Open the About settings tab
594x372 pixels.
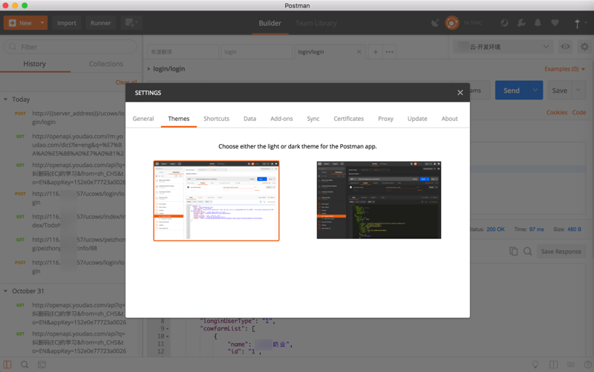(449, 119)
